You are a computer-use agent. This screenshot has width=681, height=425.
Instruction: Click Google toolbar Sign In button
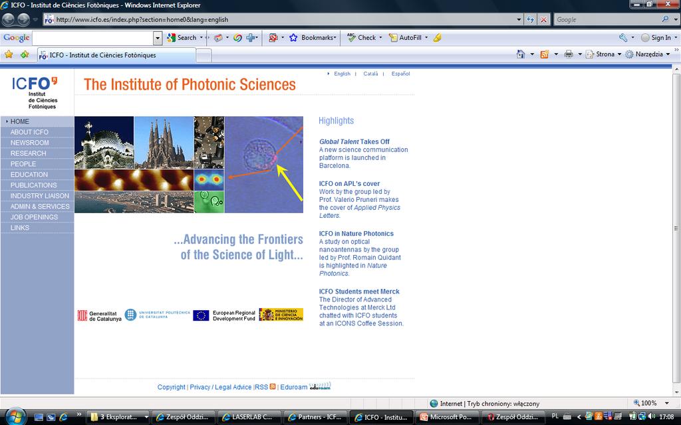[x=656, y=38]
